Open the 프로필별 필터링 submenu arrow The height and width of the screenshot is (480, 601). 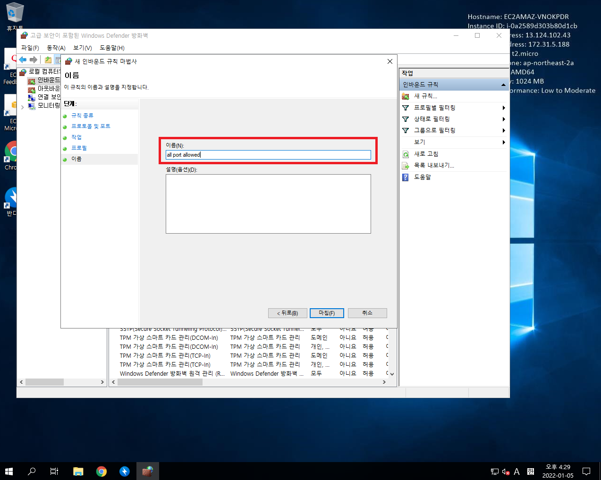pos(504,108)
